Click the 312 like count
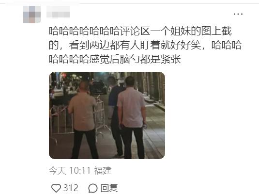This screenshot has height=195, width=259. point(71,188)
